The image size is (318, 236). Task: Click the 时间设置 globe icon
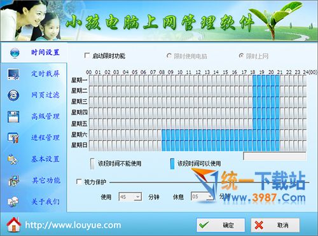tap(15, 53)
